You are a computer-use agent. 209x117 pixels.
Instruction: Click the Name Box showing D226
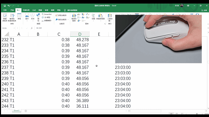pyautogui.click(x=8, y=28)
